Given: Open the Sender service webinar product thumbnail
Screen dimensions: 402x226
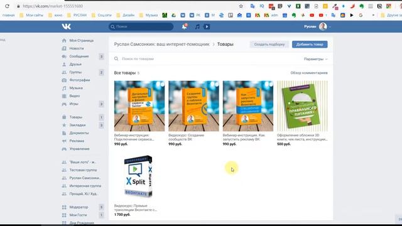Looking at the screenshot, I should (139, 106).
